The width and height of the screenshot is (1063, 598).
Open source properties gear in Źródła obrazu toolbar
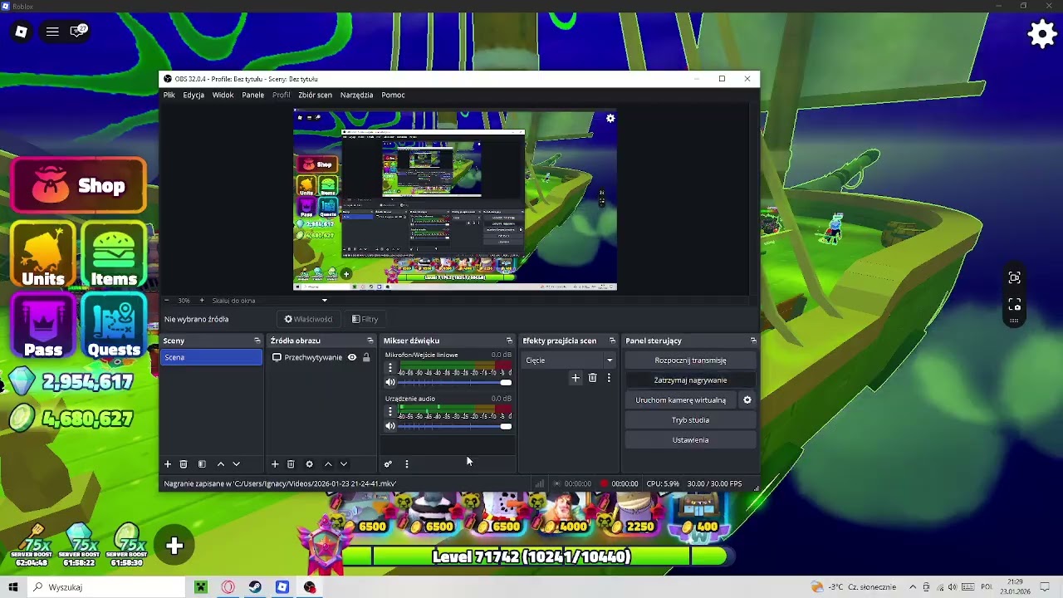click(x=309, y=464)
